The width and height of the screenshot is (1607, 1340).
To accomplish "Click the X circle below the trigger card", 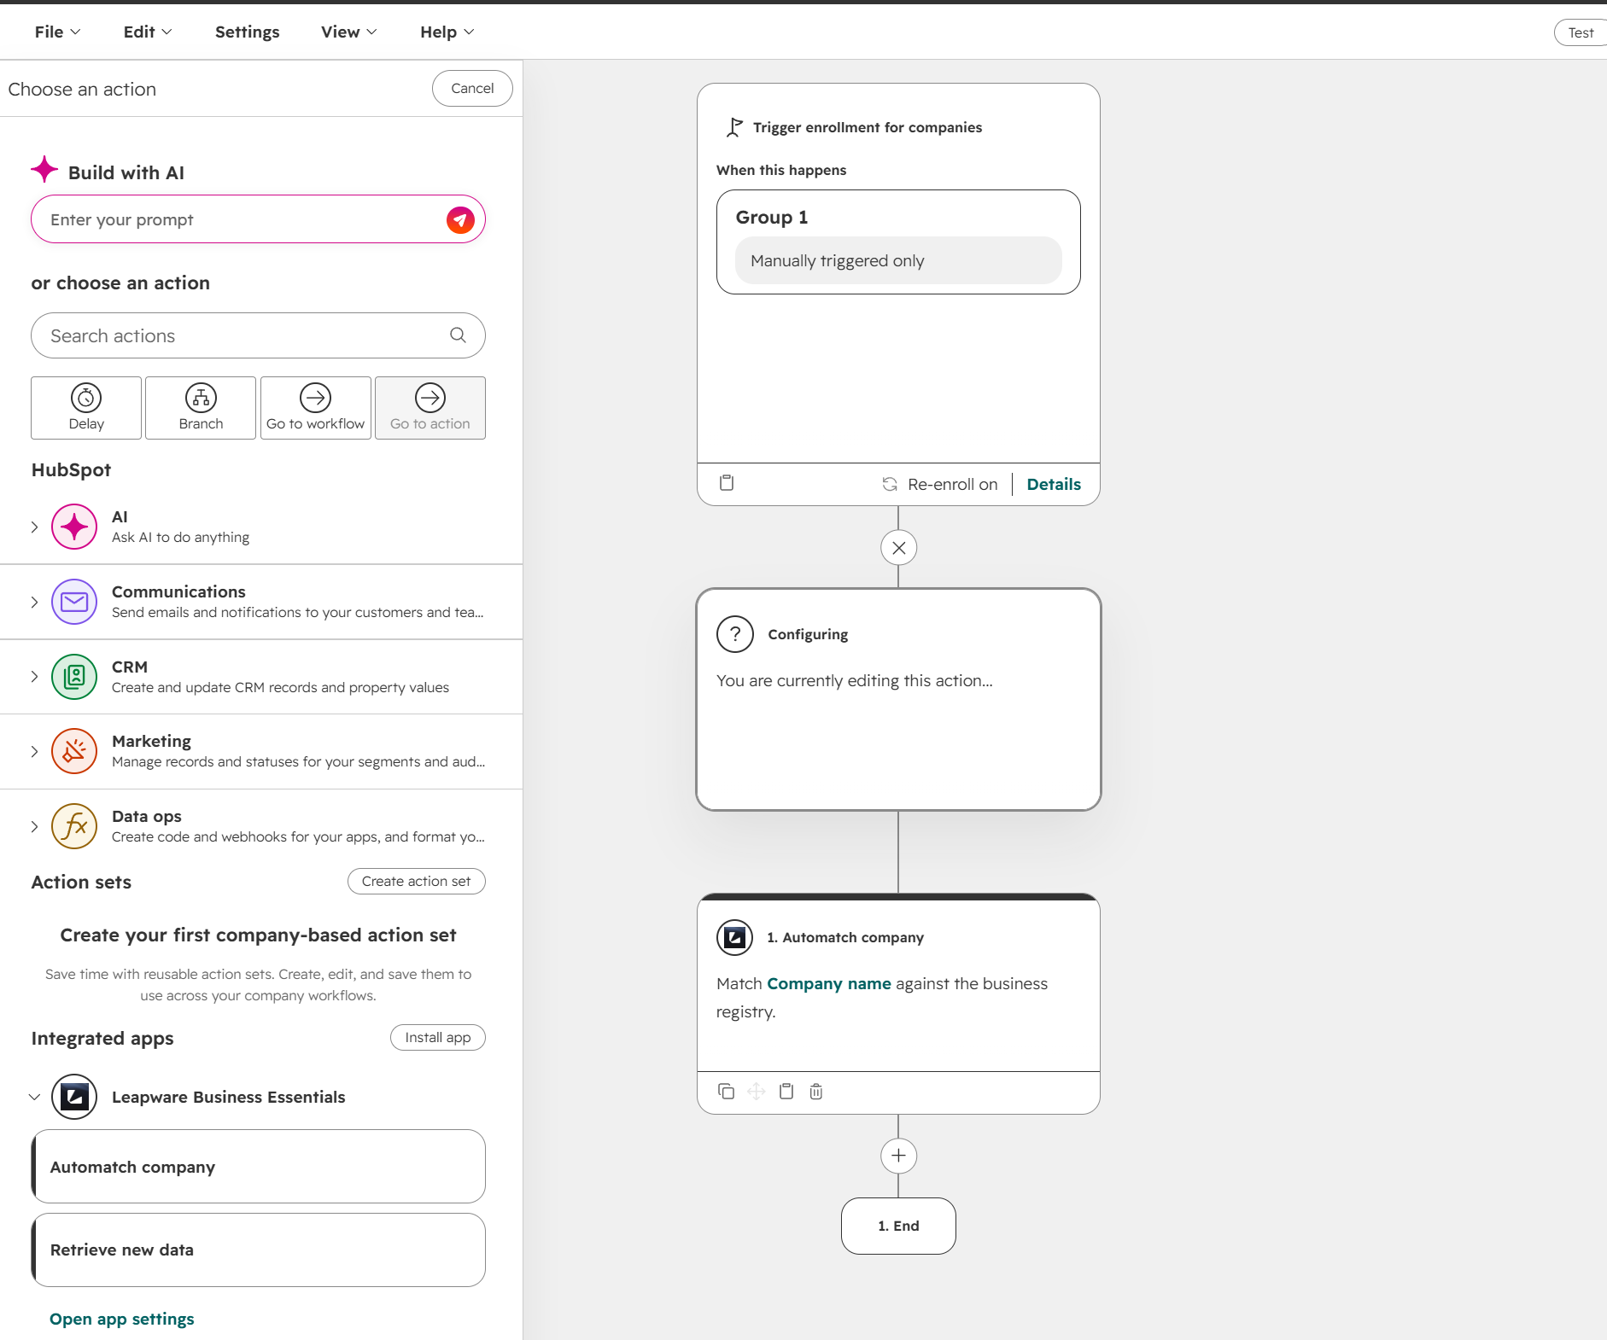I will coord(899,548).
